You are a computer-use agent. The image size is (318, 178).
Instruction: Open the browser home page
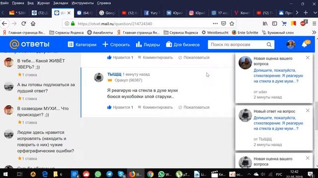click(x=33, y=24)
